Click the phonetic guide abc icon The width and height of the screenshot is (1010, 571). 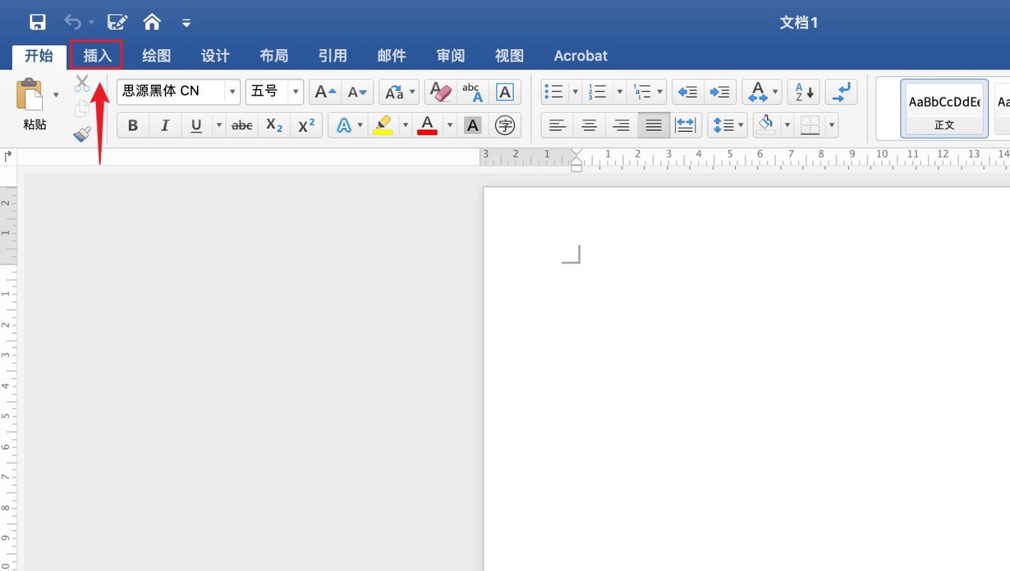(x=472, y=92)
